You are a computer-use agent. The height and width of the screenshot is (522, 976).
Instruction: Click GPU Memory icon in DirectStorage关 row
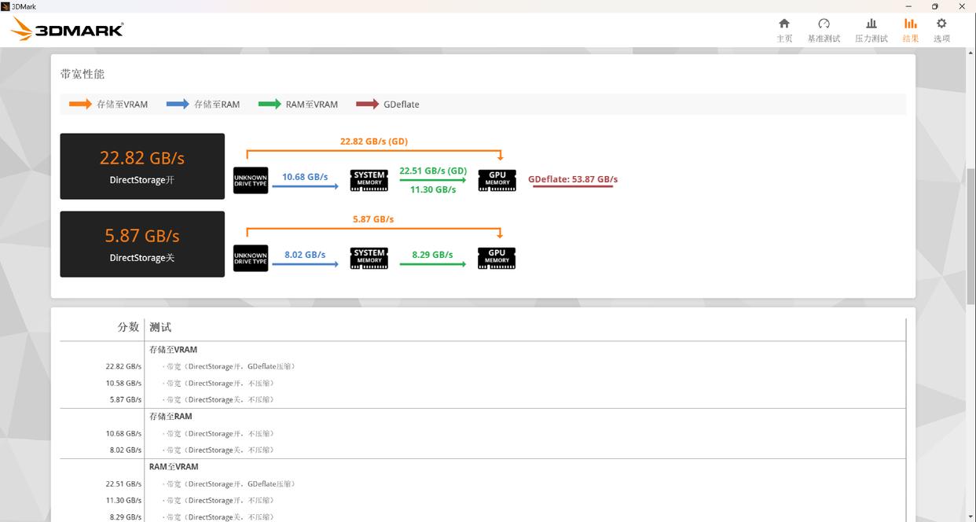coord(497,258)
